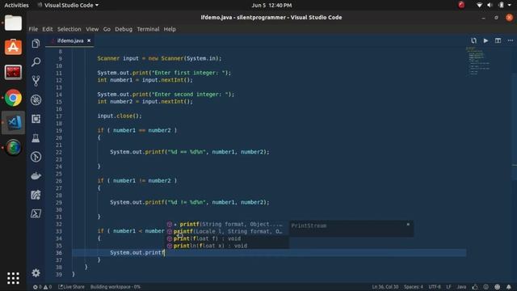Open the Manage gear in activity bar
Image resolution: width=517 pixels, height=291 pixels.
[x=36, y=273]
